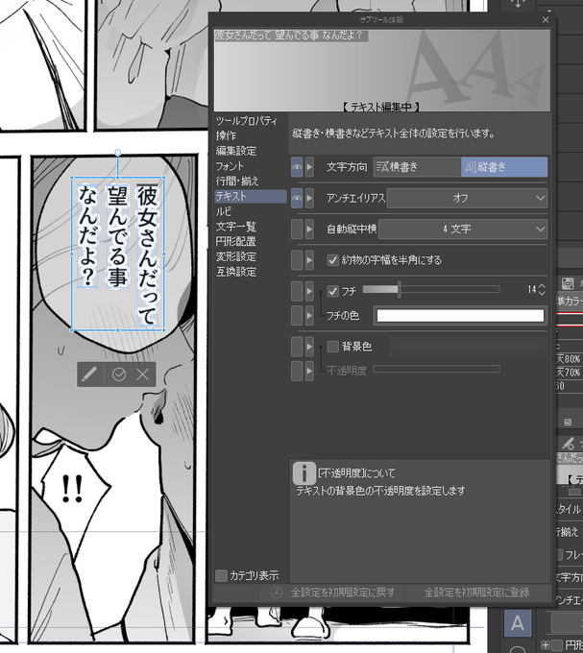This screenshot has height=653, width=583.
Task: Click the フチ value stepper arrows
Action: click(x=542, y=290)
